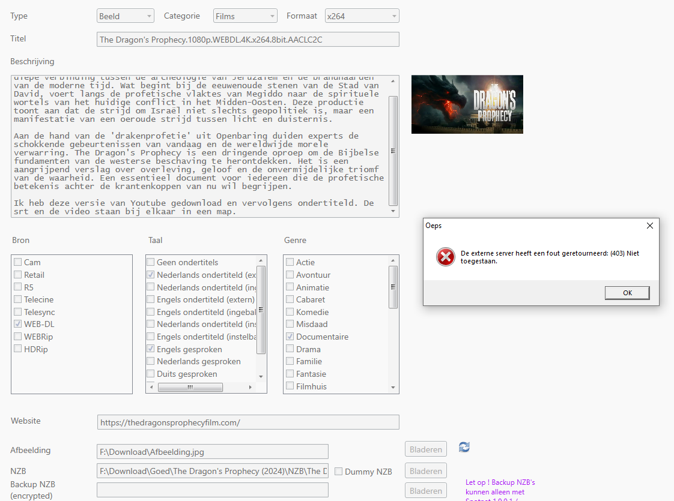Check the Animatie genre checkbox
This screenshot has height=501, width=674.
pos(290,287)
